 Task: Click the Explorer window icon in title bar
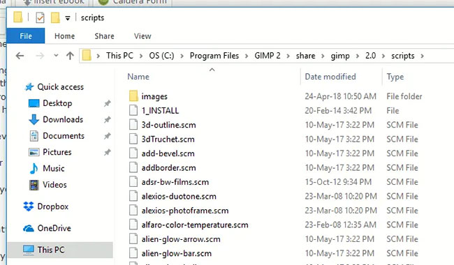click(x=18, y=17)
